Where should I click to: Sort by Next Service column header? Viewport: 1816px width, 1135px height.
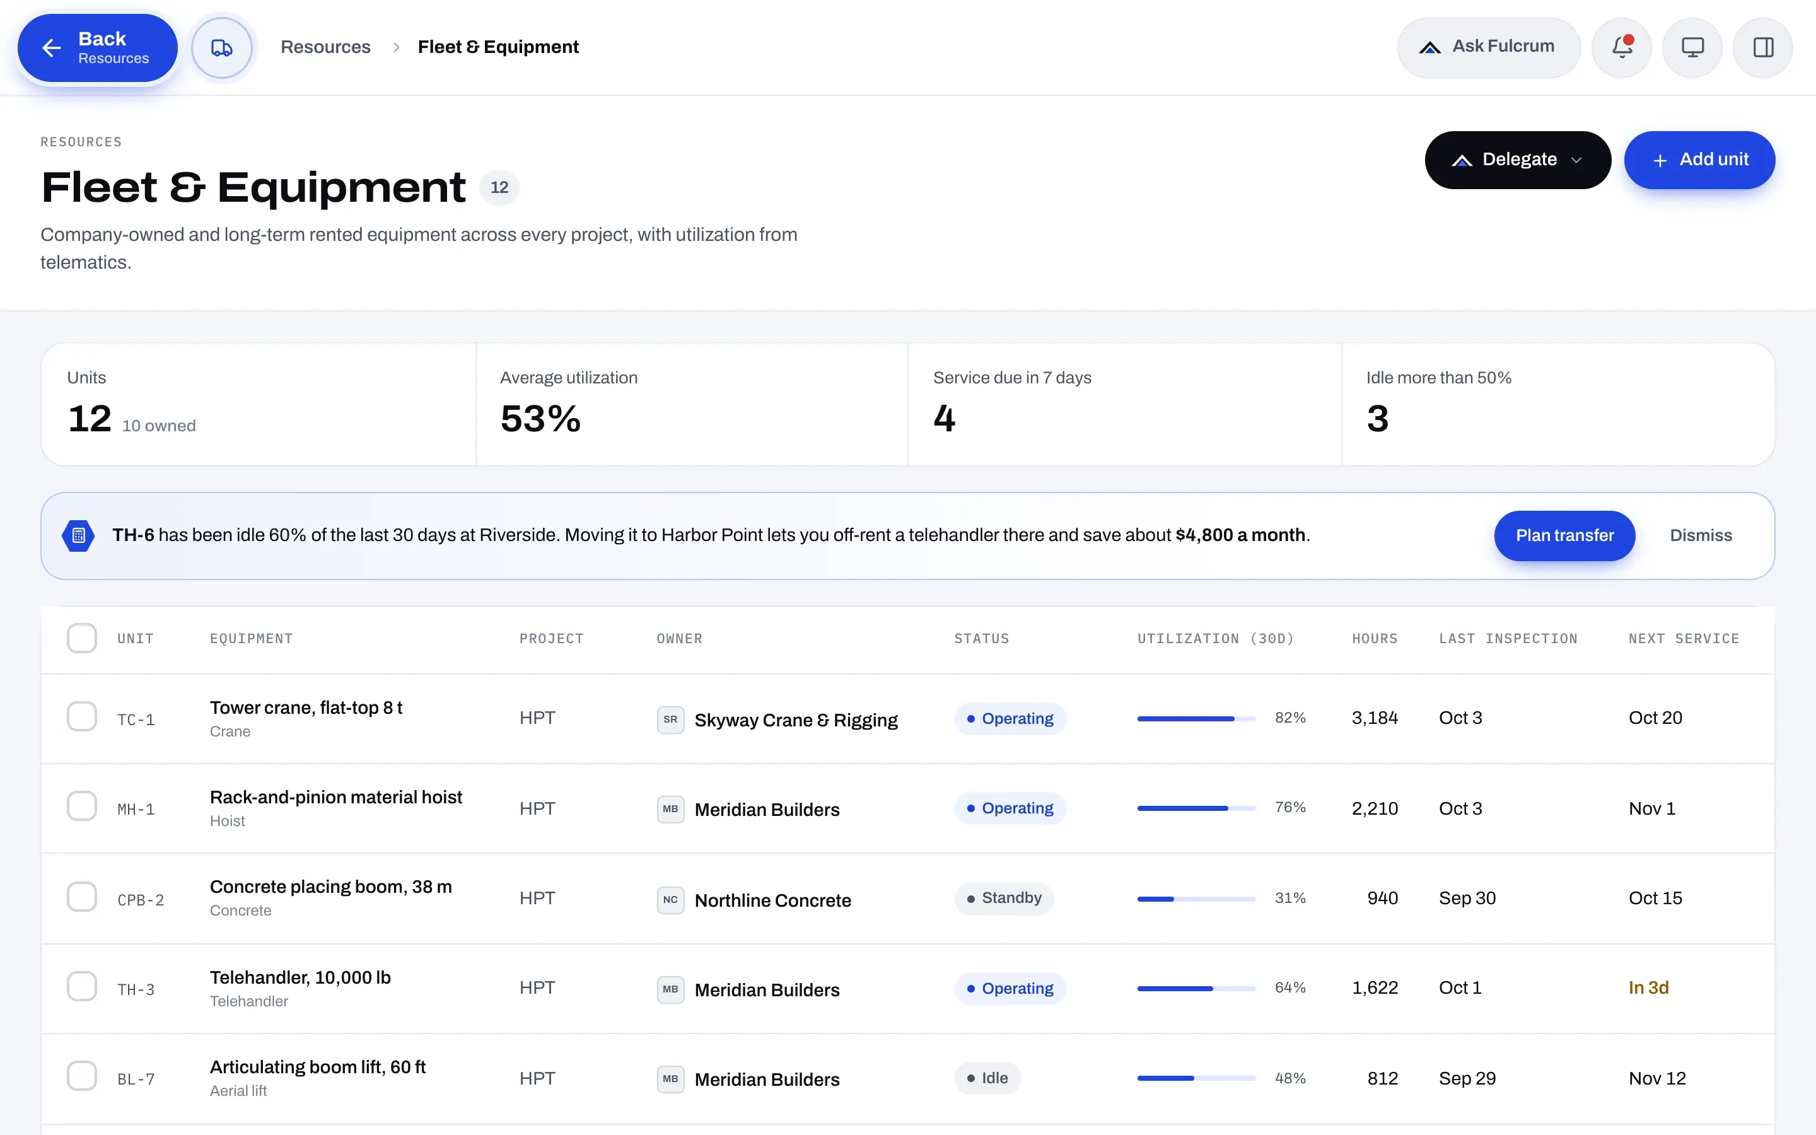(1684, 639)
